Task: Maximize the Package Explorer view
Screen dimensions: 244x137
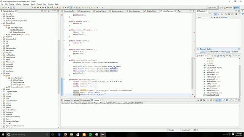Action: tap(58, 11)
